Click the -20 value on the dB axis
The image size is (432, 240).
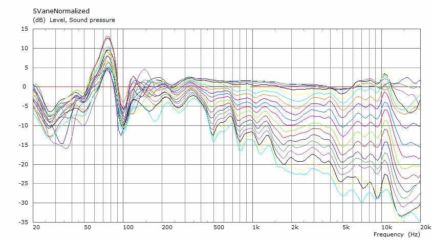point(23,164)
